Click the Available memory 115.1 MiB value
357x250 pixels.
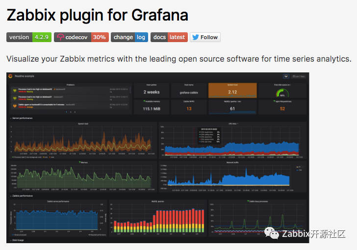152,109
